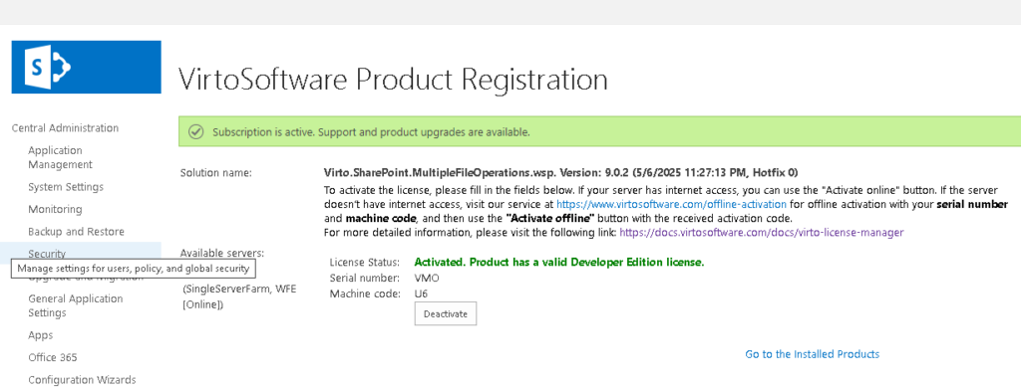Viewport: 1021px width, 391px height.
Task: Open the virto-license-manager docs link
Action: [x=761, y=232]
